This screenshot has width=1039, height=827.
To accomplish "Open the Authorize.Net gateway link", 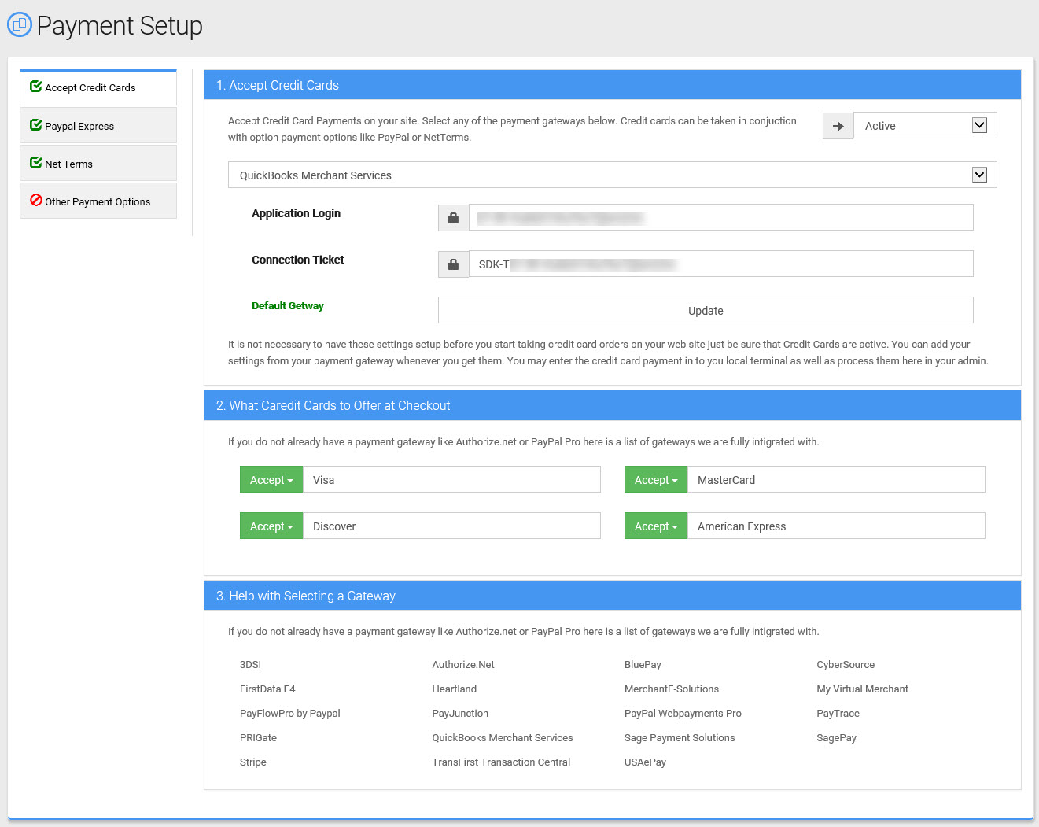I will [x=463, y=665].
